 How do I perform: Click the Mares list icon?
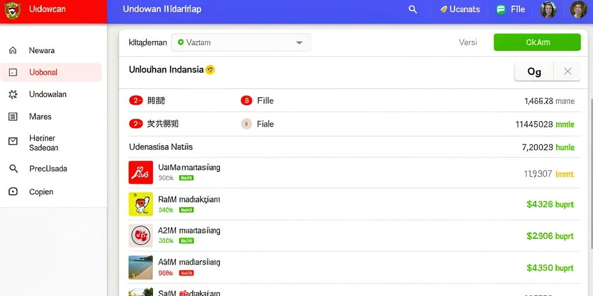pyautogui.click(x=13, y=117)
